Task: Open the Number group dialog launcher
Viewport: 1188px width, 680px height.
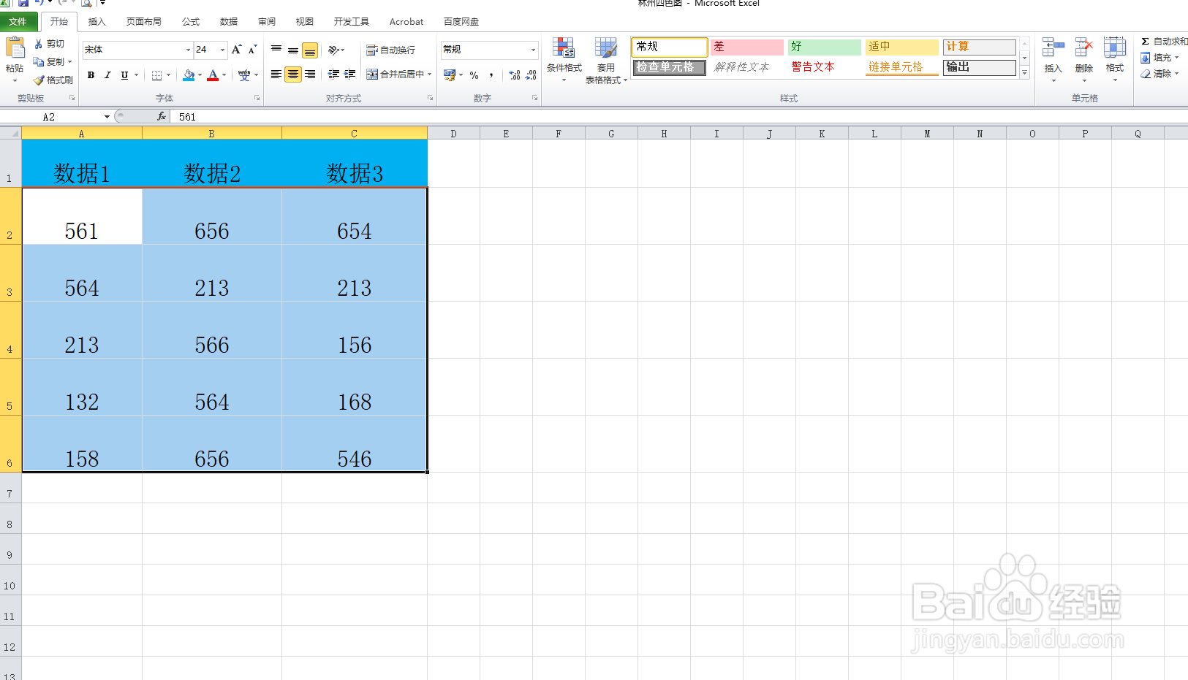Action: click(x=534, y=98)
